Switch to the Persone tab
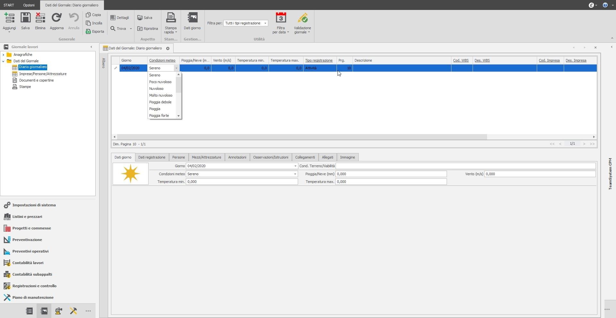 click(x=178, y=157)
